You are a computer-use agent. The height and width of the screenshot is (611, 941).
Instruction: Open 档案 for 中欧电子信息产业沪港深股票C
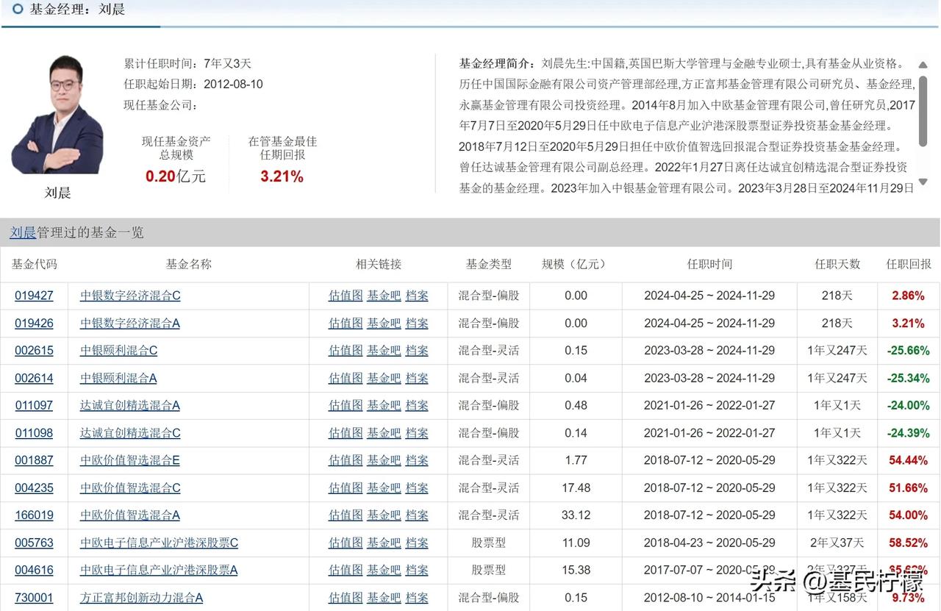click(x=417, y=543)
